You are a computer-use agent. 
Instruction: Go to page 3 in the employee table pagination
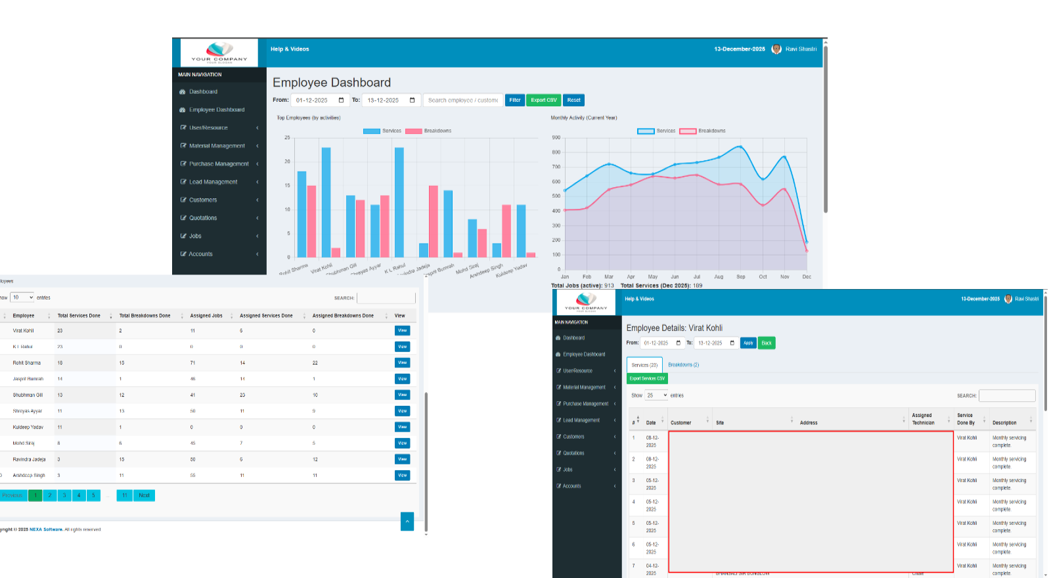tap(64, 495)
